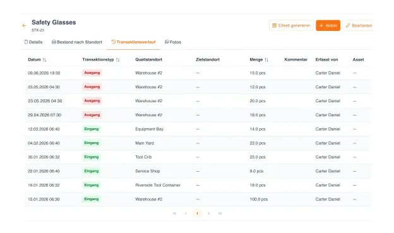The height and width of the screenshot is (233, 394).
Task: Select the date 19.01.2026 06:32
Action: (44, 185)
